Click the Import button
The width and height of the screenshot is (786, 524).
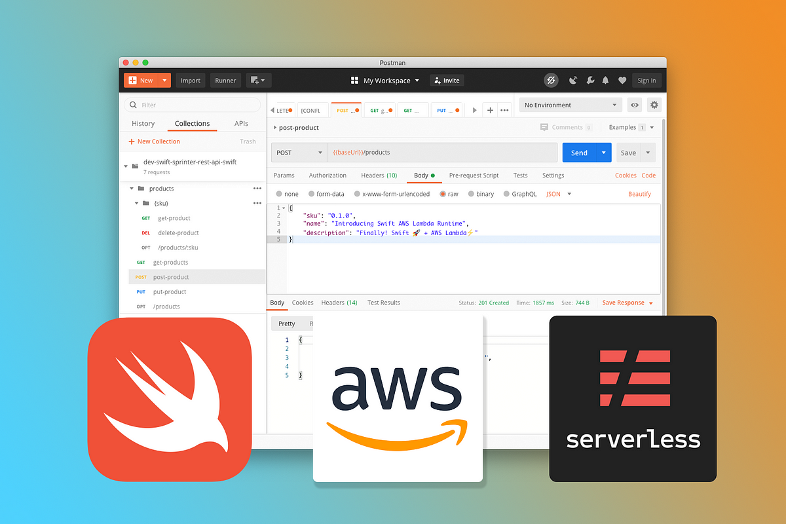pos(191,81)
